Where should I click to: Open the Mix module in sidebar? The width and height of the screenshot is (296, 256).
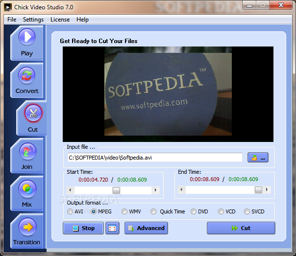pos(27,194)
